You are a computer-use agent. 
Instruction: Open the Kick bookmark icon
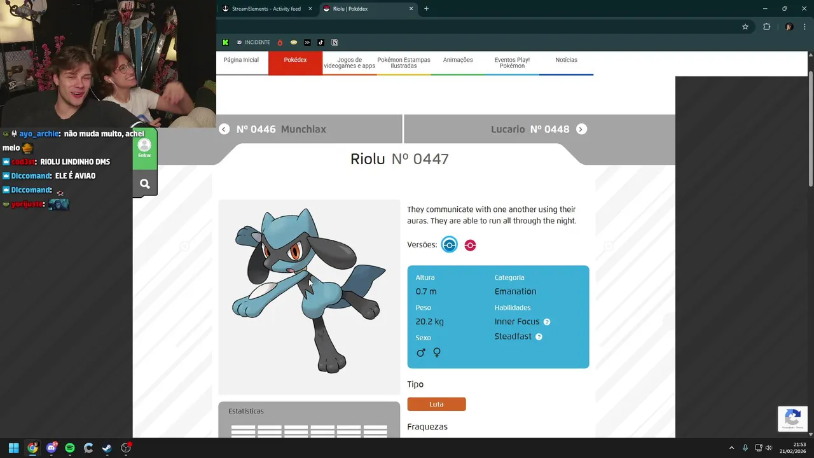[225, 43]
